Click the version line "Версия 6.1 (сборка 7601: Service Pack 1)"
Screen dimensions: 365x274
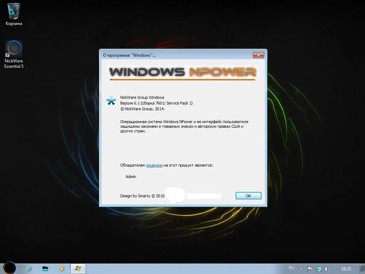pyautogui.click(x=156, y=103)
